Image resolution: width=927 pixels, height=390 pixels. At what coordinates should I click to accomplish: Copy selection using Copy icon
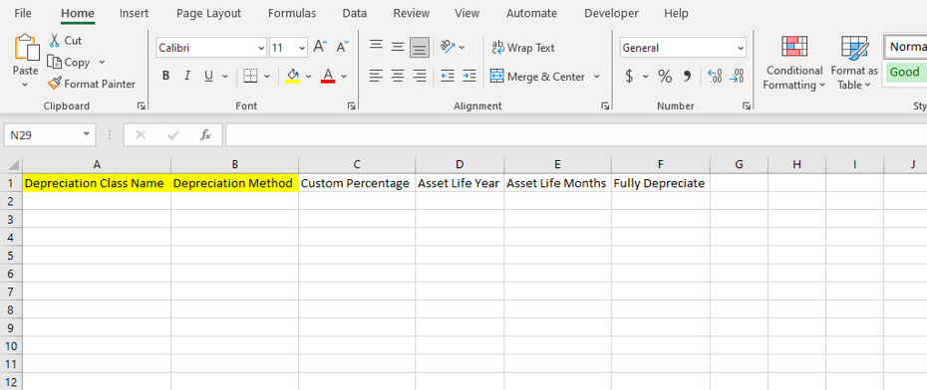[55, 62]
